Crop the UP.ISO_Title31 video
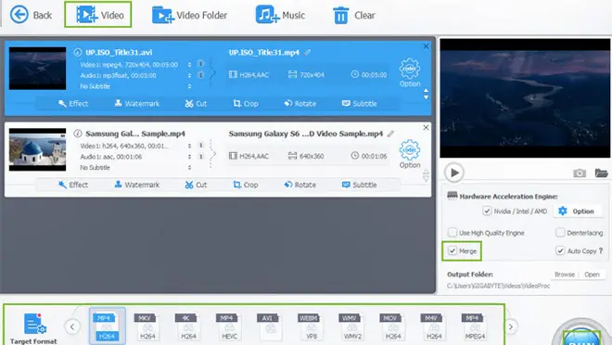This screenshot has width=612, height=345. (x=246, y=104)
